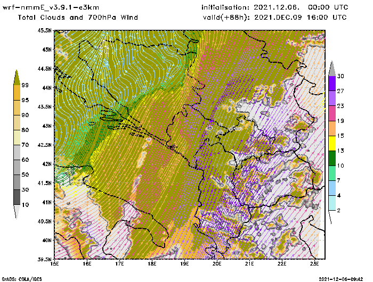Click the purple 27-30 wind legend swatch

332,84
